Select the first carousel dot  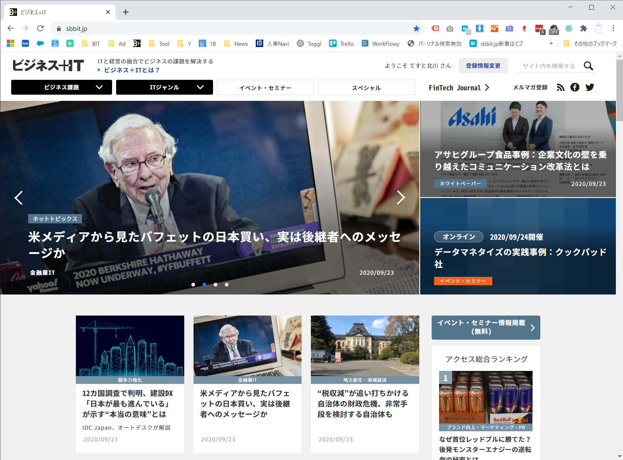(x=193, y=285)
